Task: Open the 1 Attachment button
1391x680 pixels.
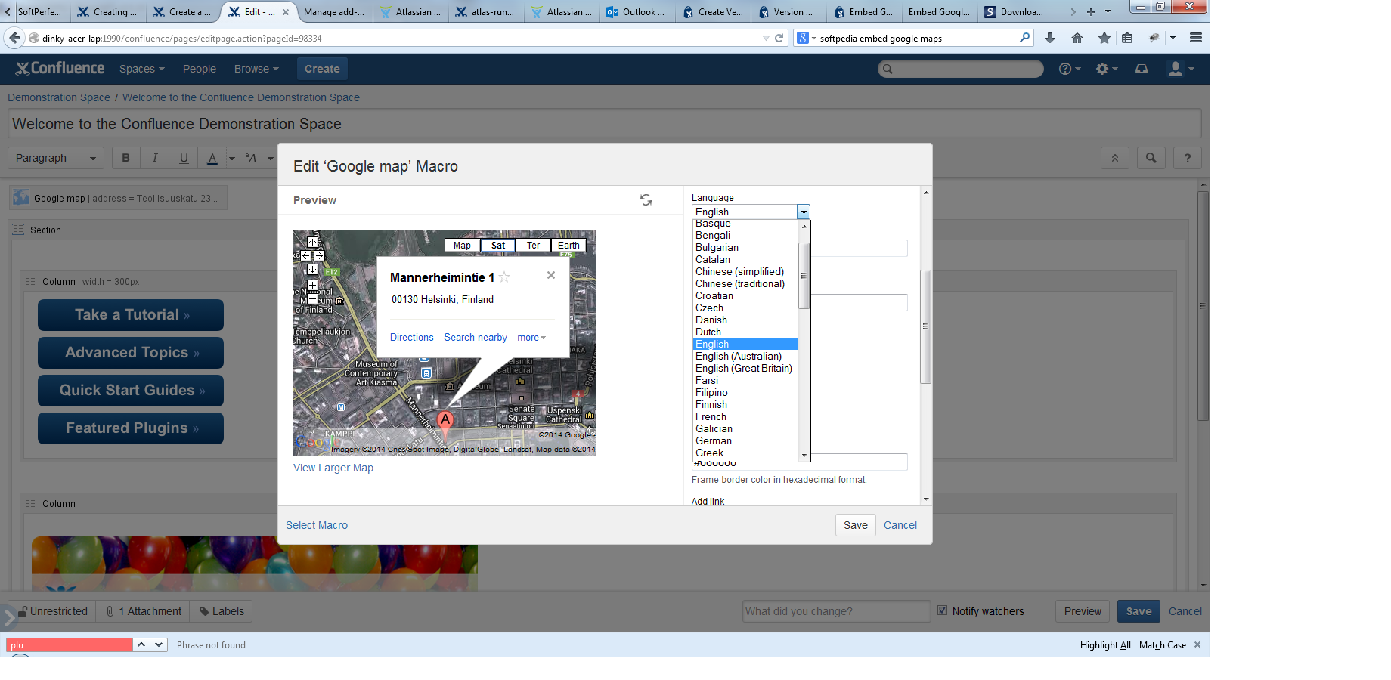Action: 144,611
